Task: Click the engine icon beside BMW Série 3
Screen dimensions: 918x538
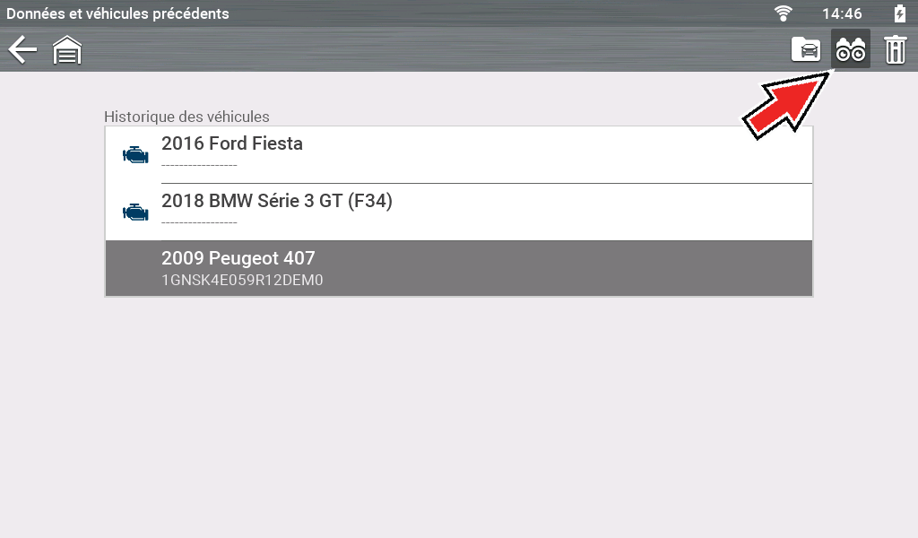Action: (135, 213)
